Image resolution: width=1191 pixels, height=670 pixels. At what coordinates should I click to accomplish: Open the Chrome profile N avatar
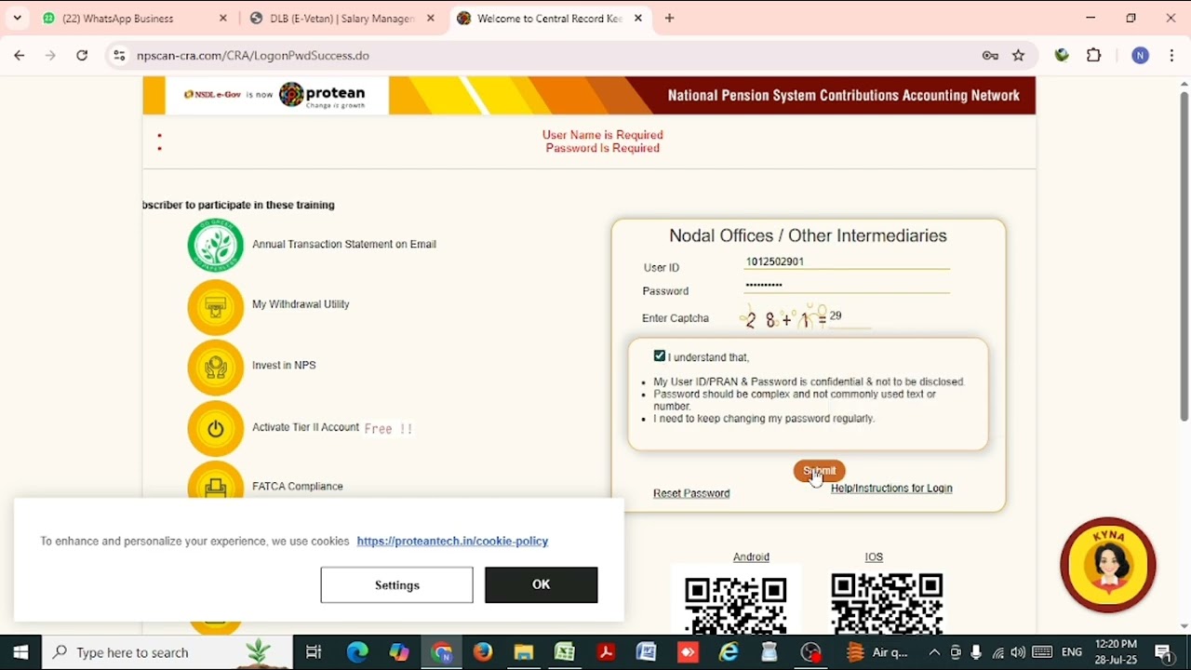click(x=1141, y=56)
